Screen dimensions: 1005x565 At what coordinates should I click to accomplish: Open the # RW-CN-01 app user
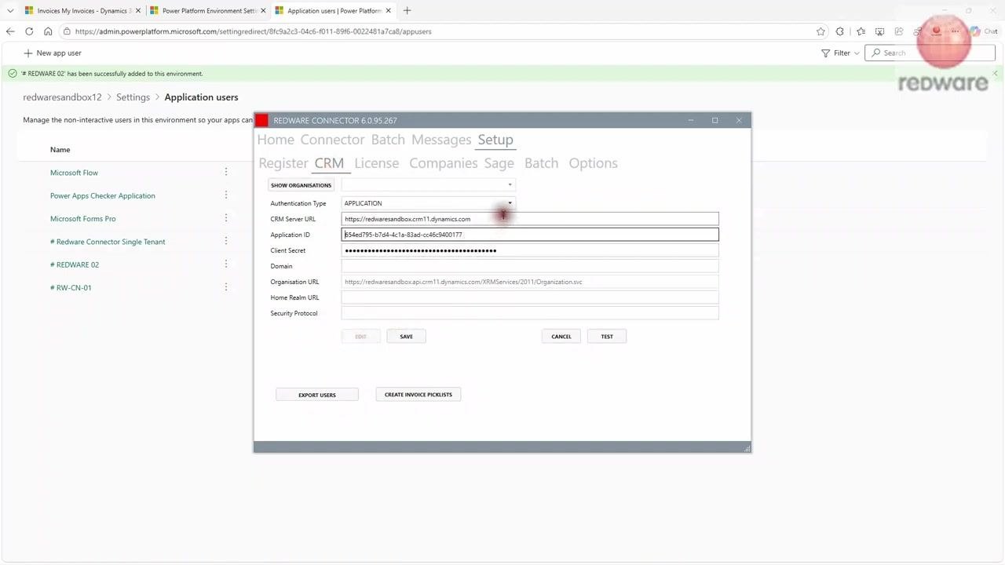click(x=71, y=288)
